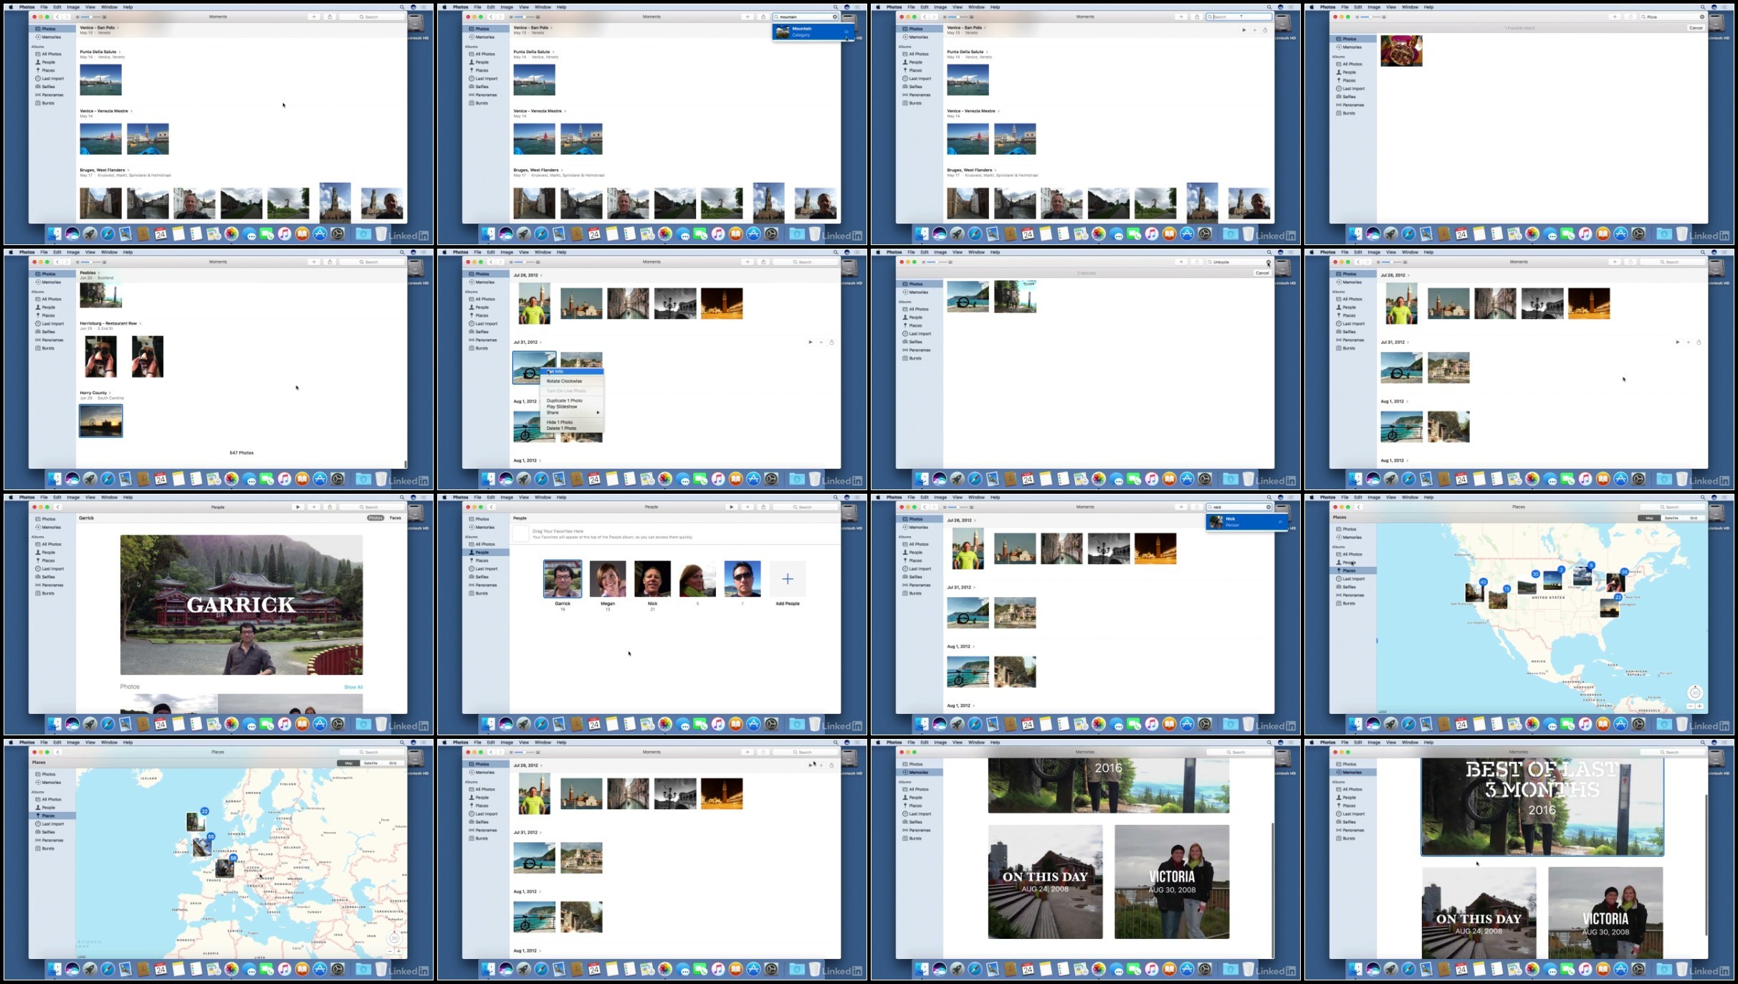Open the Best of Last 3 Months memory
The width and height of the screenshot is (1738, 984).
tap(1542, 806)
